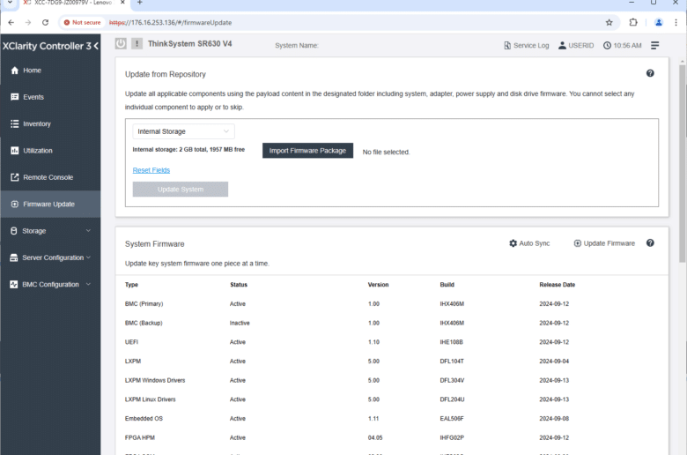Click the Remote Console launch icon
Image resolution: width=687 pixels, height=455 pixels.
(14, 177)
